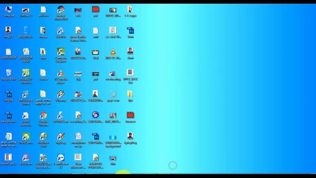Open the image folder icon
Viewport: 316px width, 178px height.
[x=43, y=33]
